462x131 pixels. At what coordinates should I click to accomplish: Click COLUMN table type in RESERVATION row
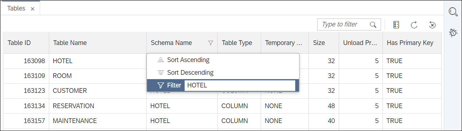[x=239, y=106]
